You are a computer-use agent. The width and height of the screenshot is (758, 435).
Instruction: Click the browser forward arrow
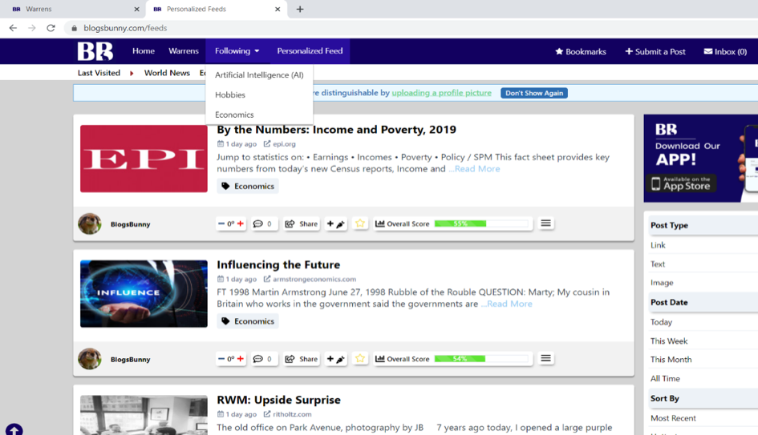tap(32, 28)
